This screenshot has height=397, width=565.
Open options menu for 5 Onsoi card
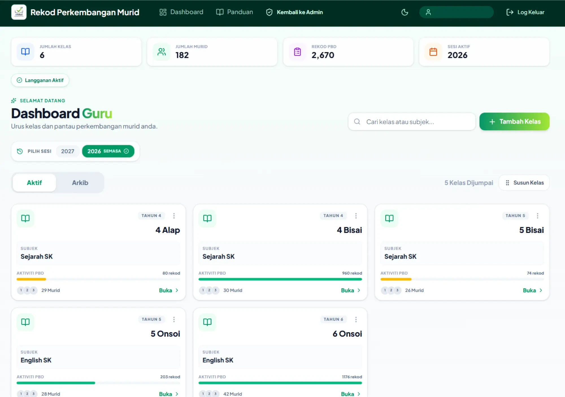174,319
